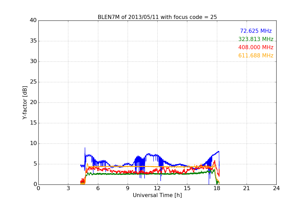
Task: Click x-axis tick label 18
Action: tap(217, 188)
